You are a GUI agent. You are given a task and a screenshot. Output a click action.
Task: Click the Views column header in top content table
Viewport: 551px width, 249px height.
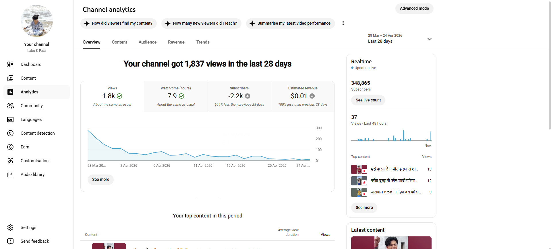click(x=325, y=235)
